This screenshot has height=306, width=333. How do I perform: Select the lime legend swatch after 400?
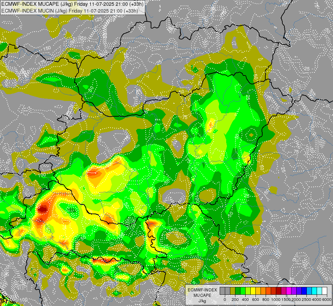[248, 291]
